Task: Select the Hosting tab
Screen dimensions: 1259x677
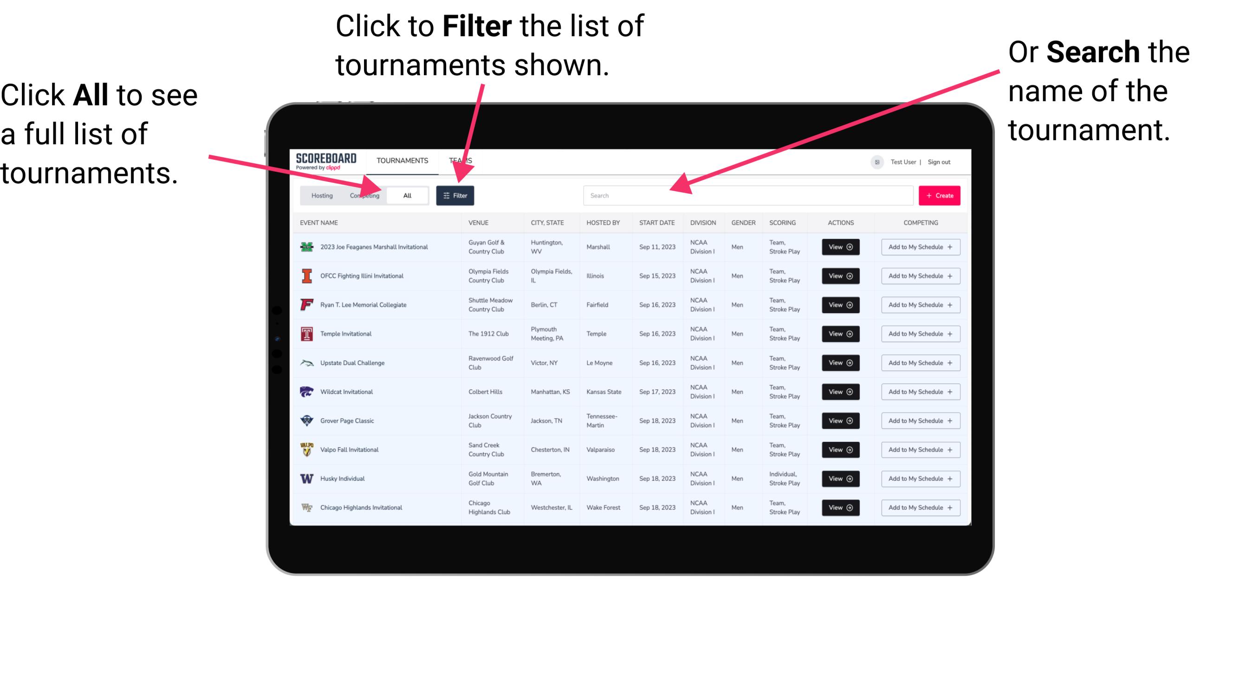Action: click(x=319, y=195)
